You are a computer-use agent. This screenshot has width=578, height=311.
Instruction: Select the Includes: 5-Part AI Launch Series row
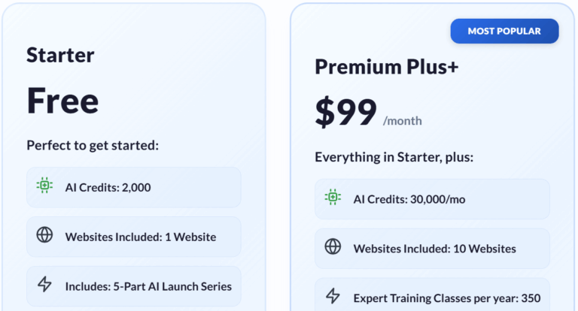[x=134, y=286]
